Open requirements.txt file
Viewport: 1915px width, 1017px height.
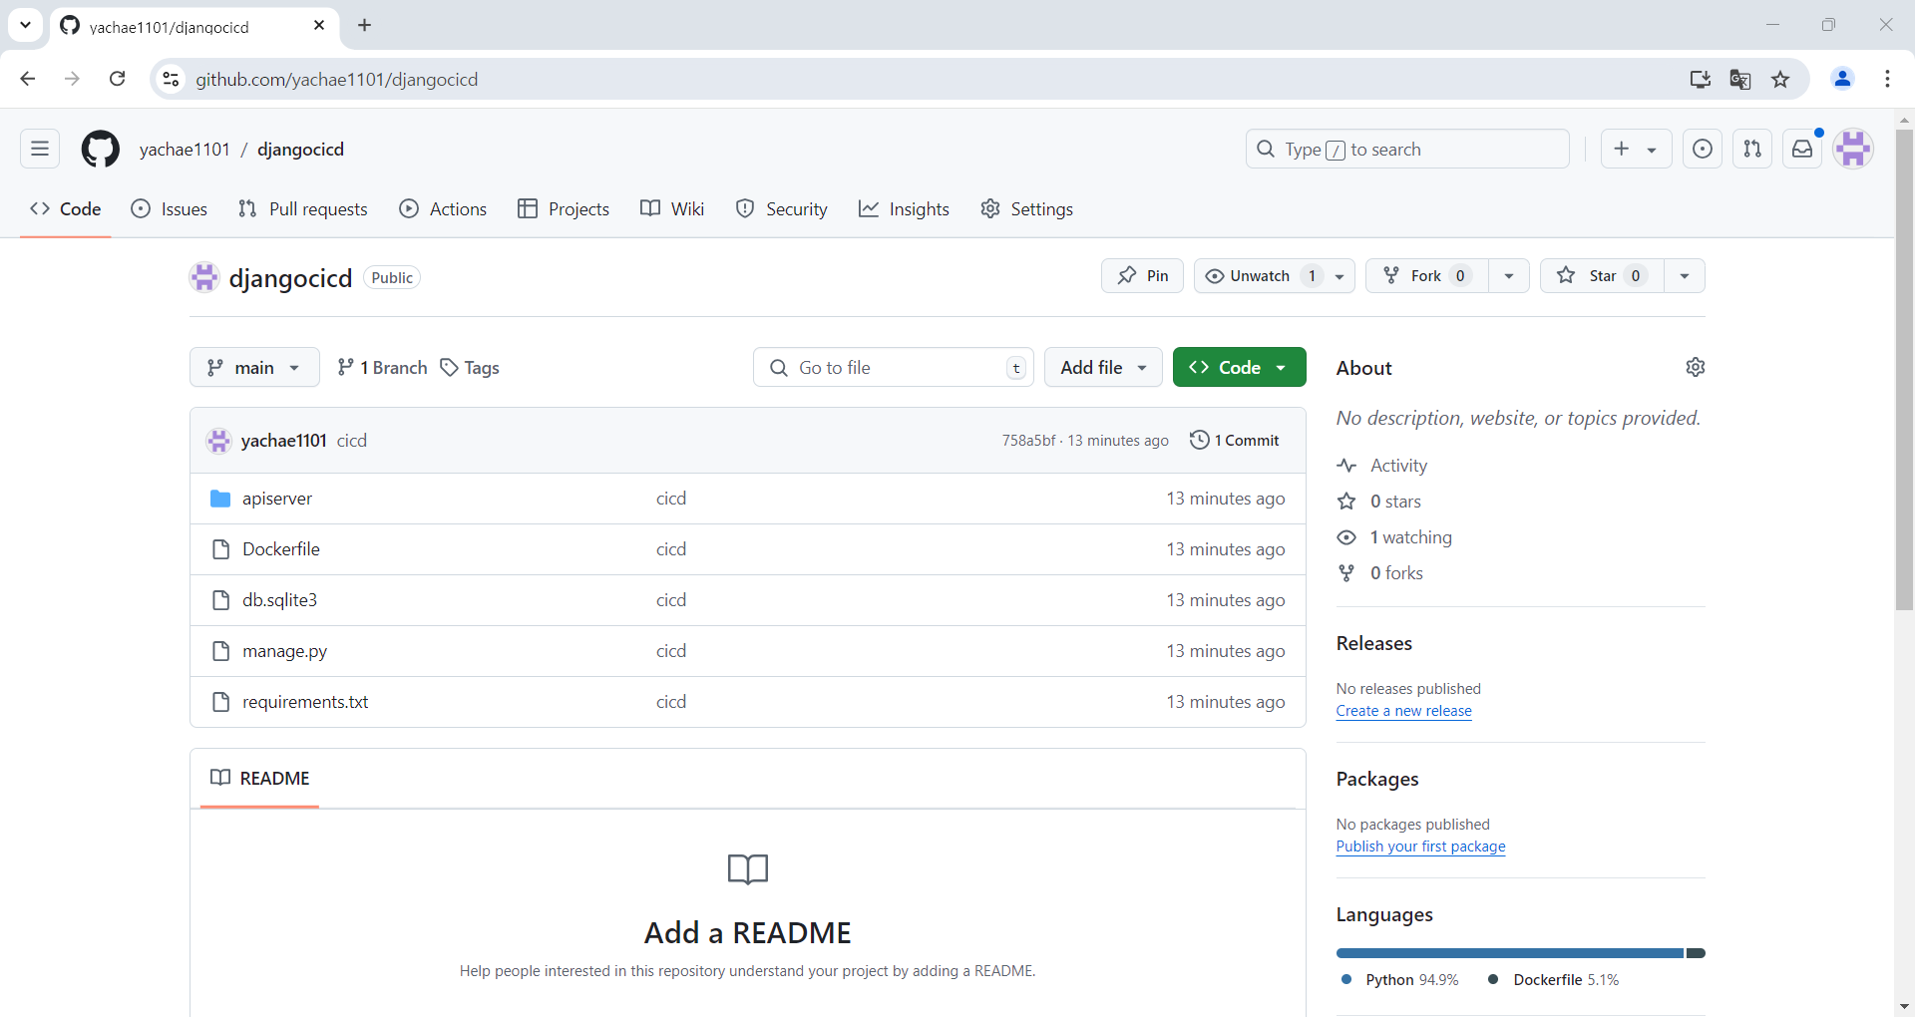(305, 702)
